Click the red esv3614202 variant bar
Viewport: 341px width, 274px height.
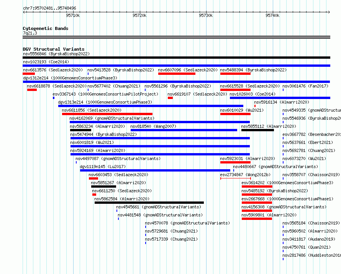click(x=257, y=187)
